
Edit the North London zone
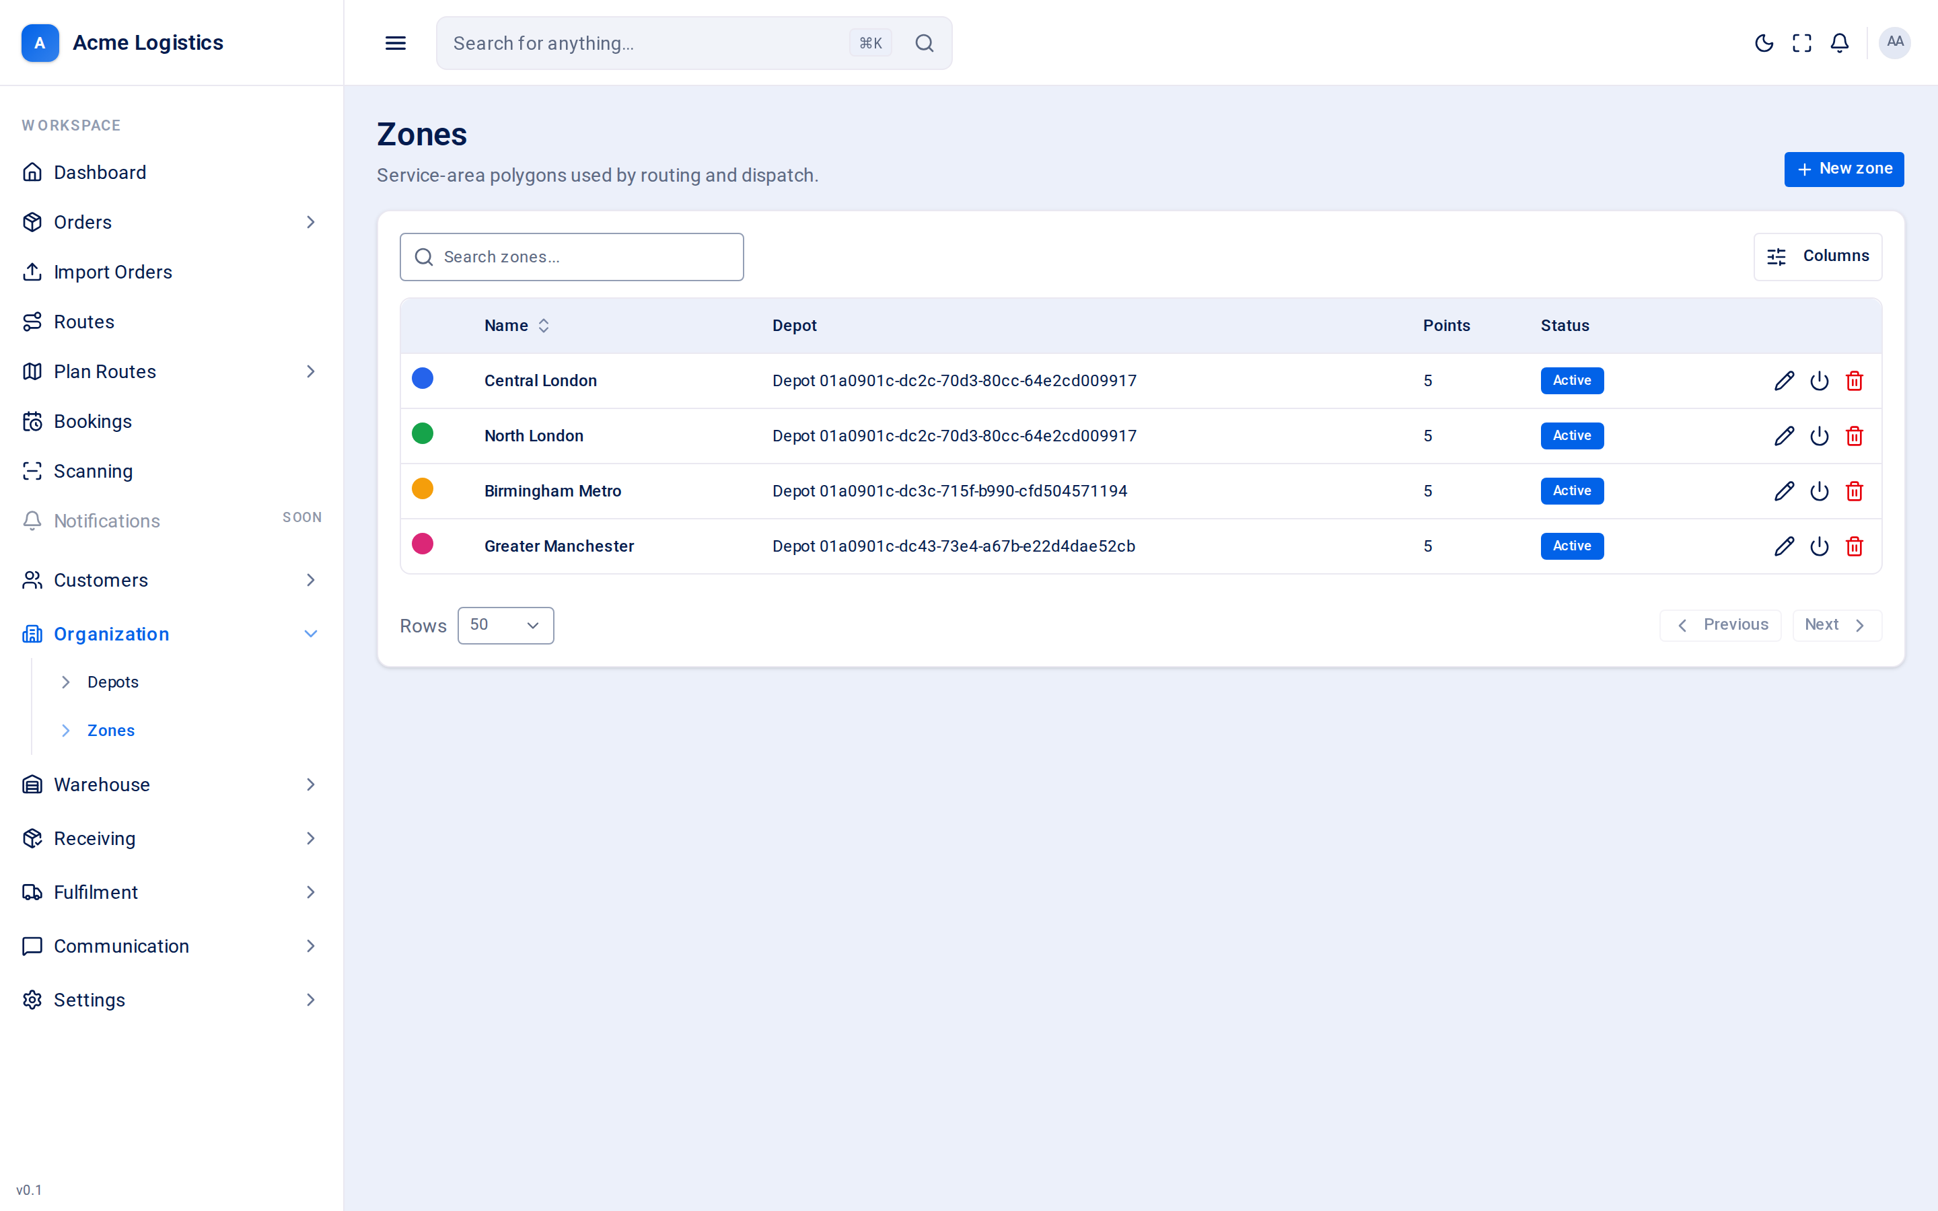click(x=1783, y=436)
